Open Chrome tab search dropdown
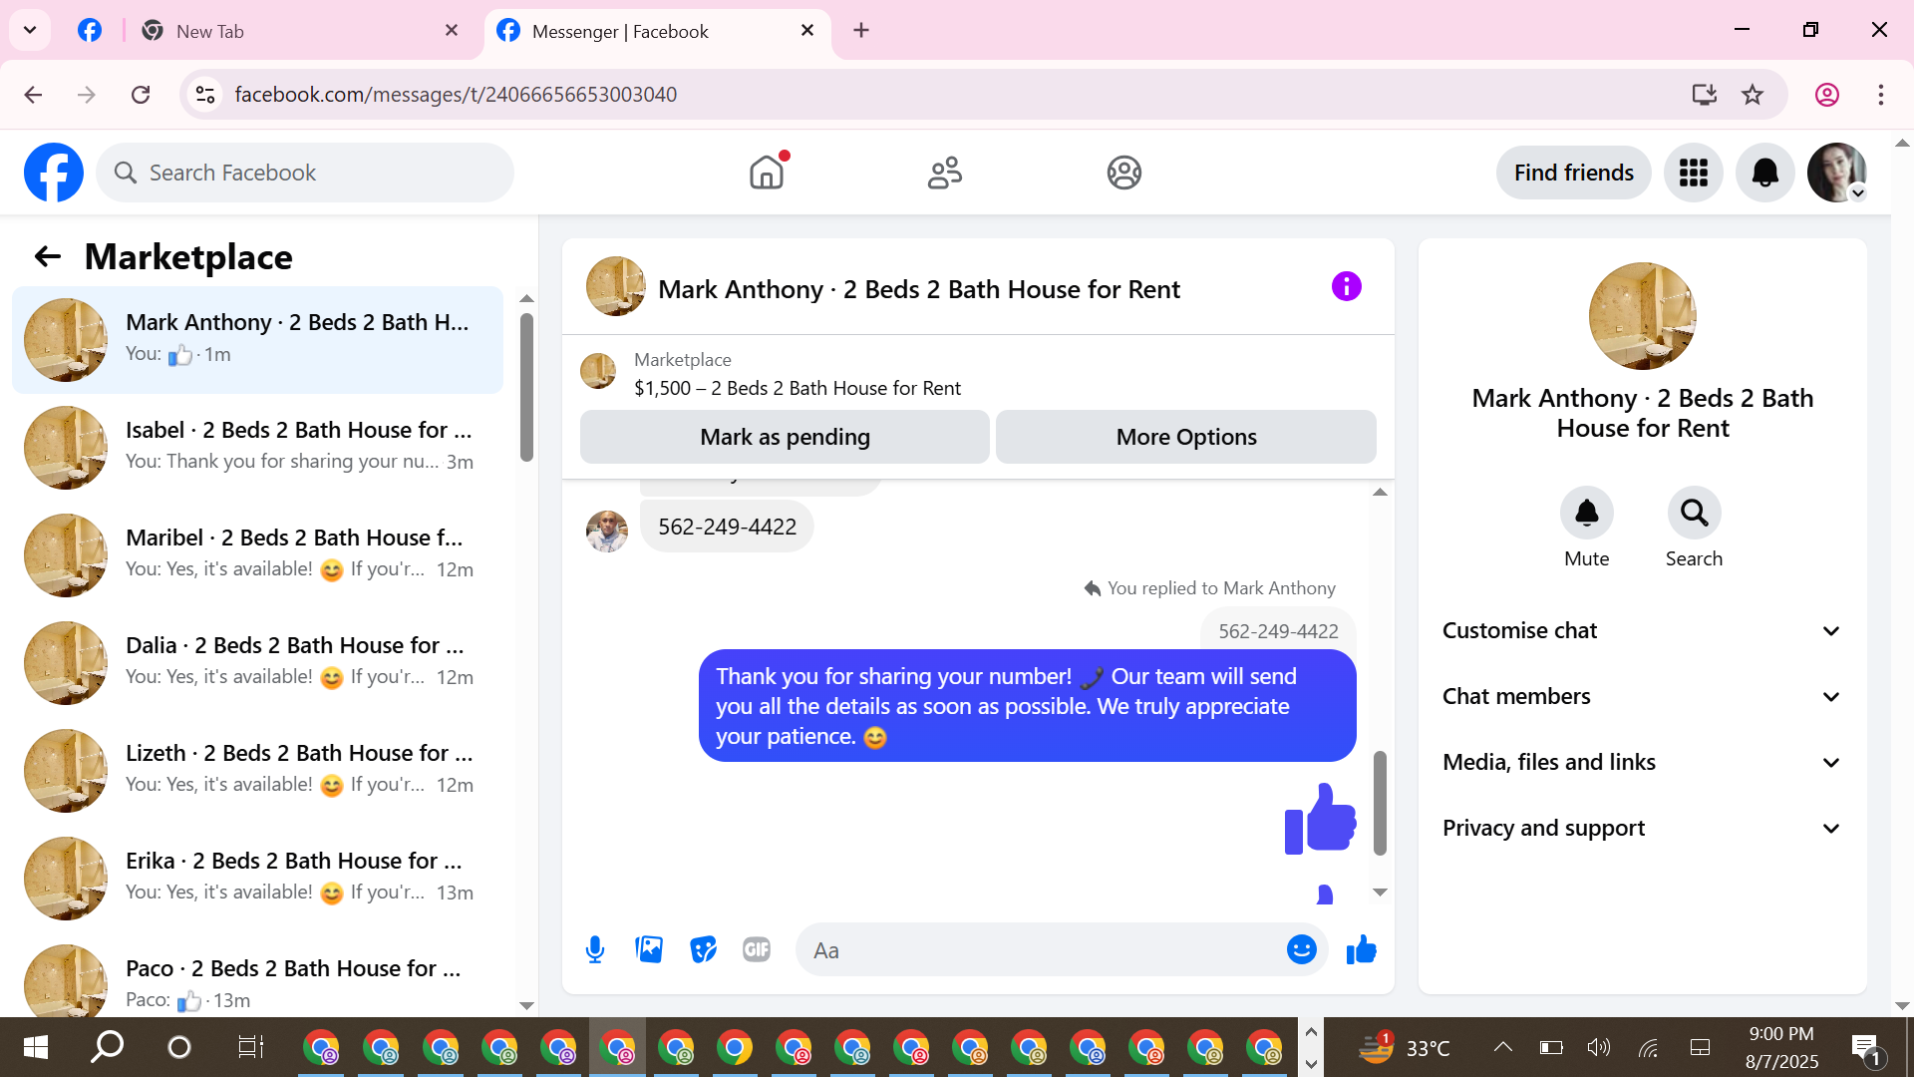This screenshot has width=1914, height=1077. [30, 30]
